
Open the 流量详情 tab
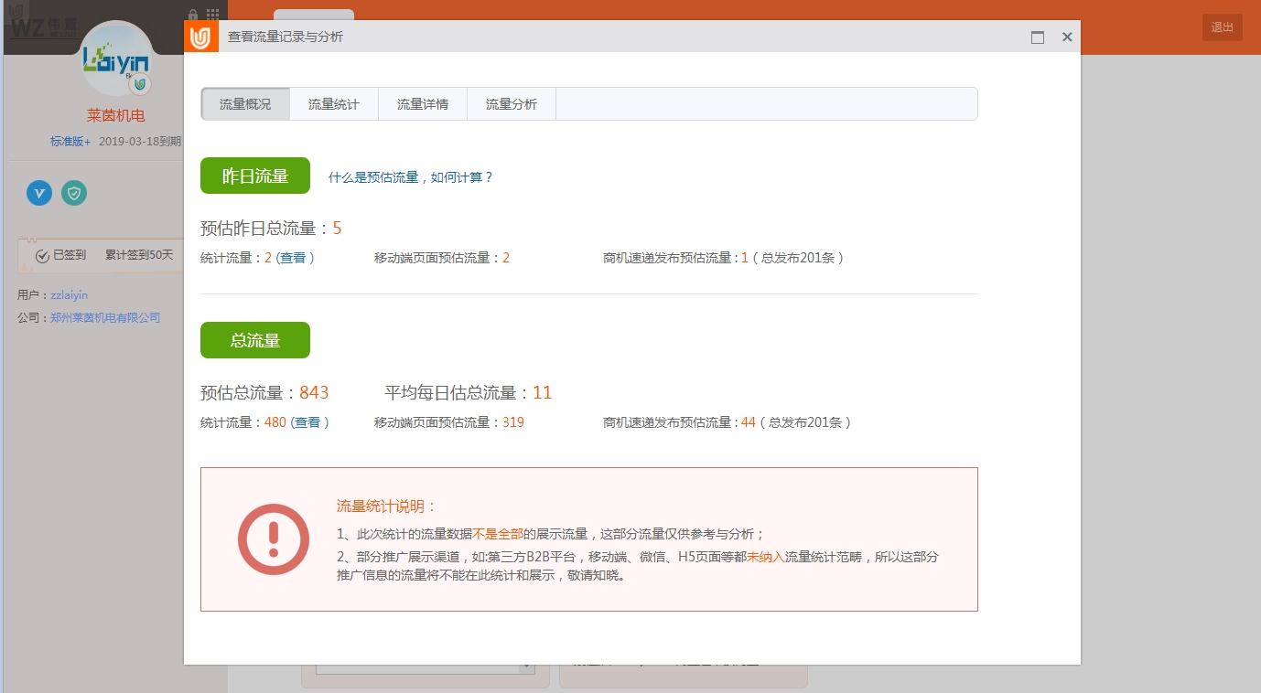(423, 104)
